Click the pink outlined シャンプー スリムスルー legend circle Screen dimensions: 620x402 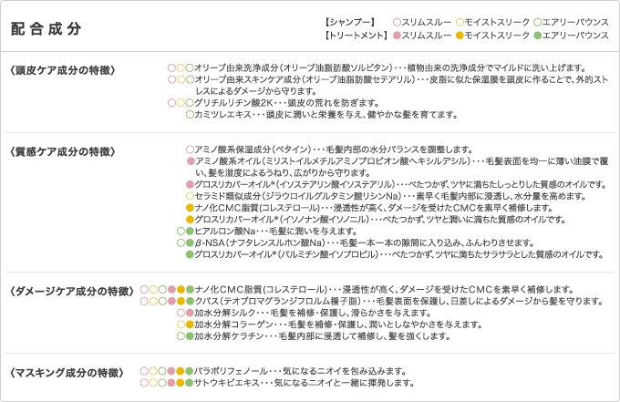[x=397, y=22]
